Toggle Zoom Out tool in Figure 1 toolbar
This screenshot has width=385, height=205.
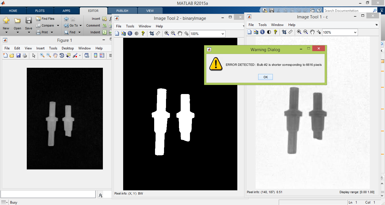(49, 55)
